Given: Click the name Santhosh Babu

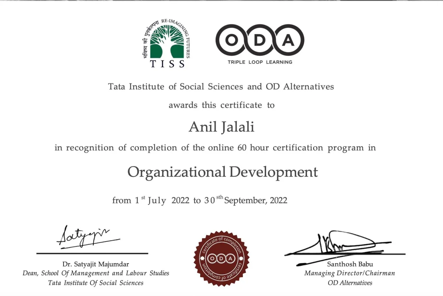Looking at the screenshot, I should point(350,264).
